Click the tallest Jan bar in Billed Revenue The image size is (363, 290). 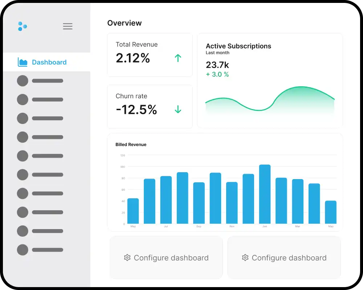pos(265,194)
